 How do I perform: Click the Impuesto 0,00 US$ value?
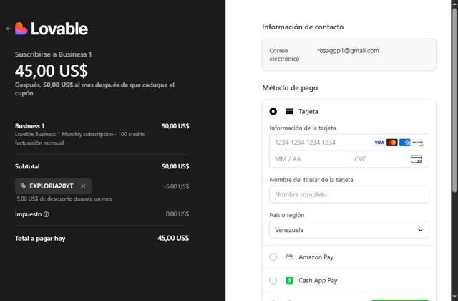177,214
